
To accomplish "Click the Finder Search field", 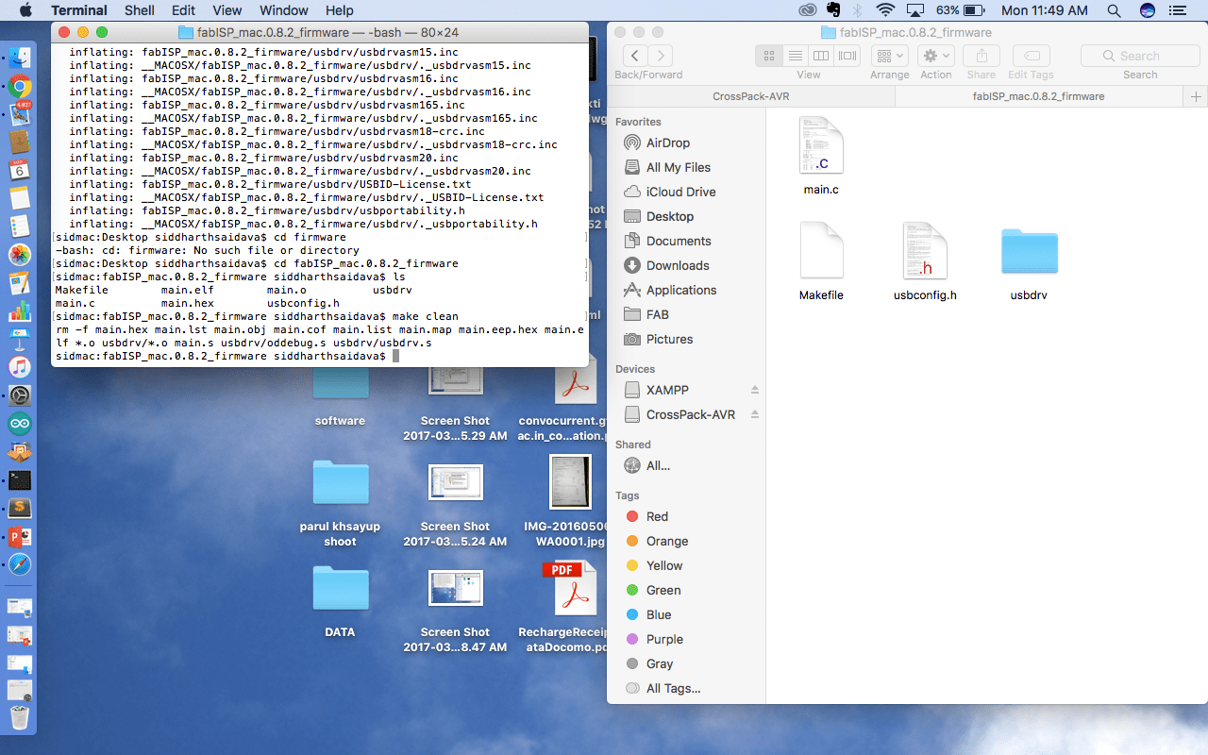I will pos(1140,56).
